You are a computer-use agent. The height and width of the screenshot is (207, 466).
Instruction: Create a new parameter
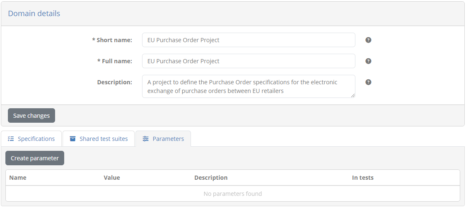tap(35, 158)
